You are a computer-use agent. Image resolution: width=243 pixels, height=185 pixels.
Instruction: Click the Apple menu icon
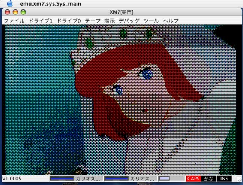point(10,3)
